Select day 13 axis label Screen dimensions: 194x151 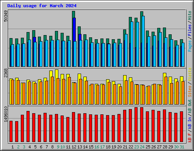point(80,147)
